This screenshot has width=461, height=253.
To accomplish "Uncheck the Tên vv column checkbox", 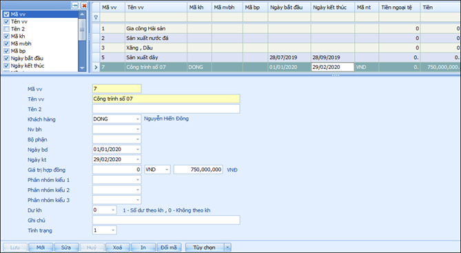I will coord(6,21).
